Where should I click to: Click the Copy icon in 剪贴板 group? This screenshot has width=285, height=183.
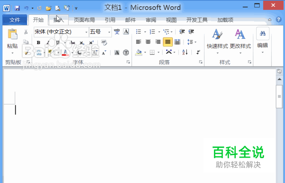click(26, 42)
